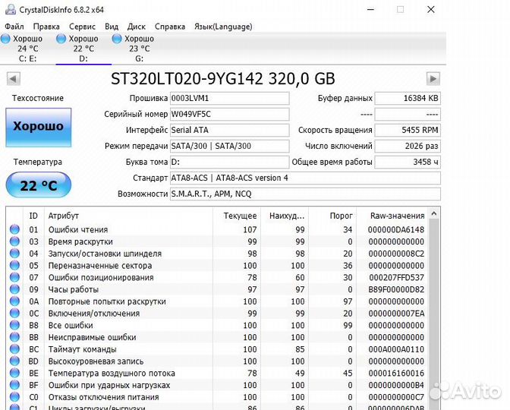510x410 pixels.
Task: Click status orb of Ошибки позиционирования row
Action: point(14,277)
